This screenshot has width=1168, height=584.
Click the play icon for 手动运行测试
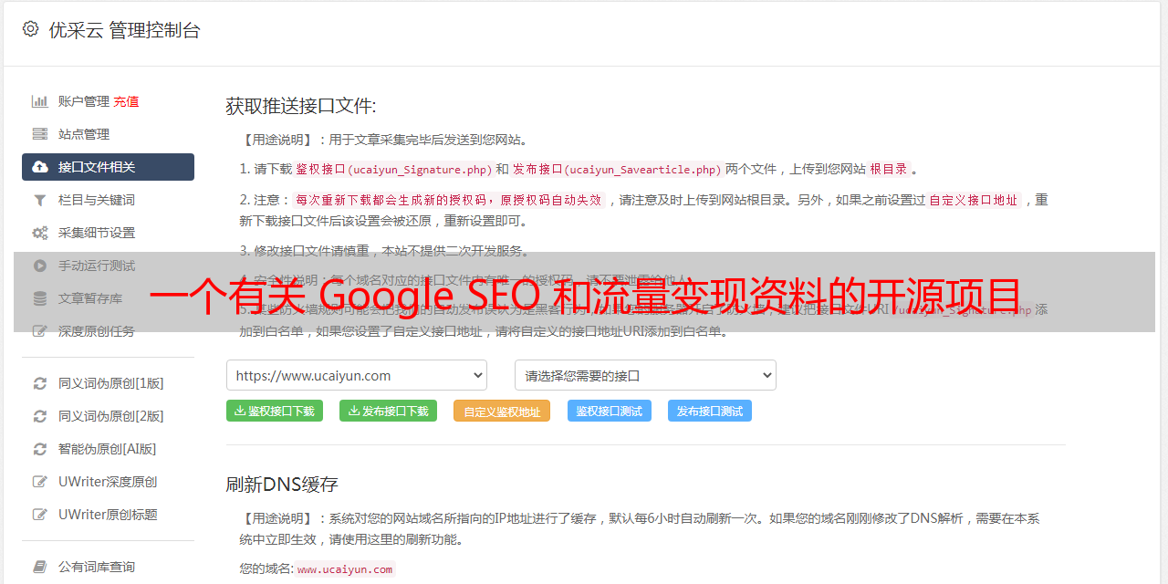click(x=40, y=266)
